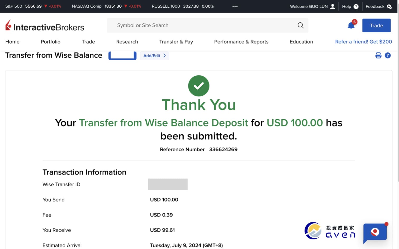
Task: Click the USD 0.39 fee value
Action: pyautogui.click(x=161, y=215)
